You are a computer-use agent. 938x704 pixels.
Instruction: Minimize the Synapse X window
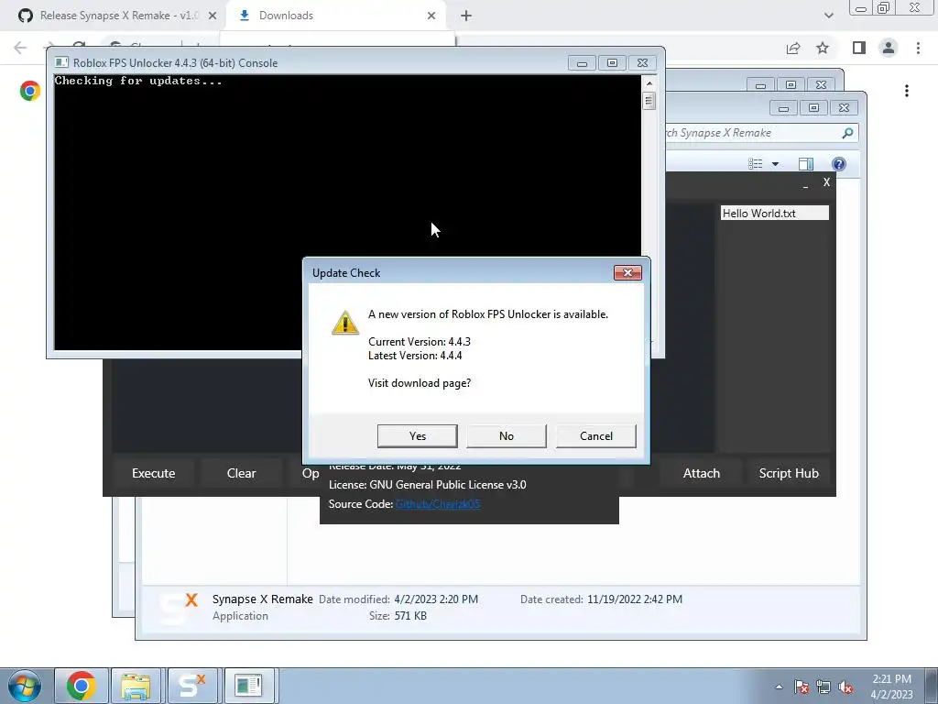pyautogui.click(x=806, y=185)
